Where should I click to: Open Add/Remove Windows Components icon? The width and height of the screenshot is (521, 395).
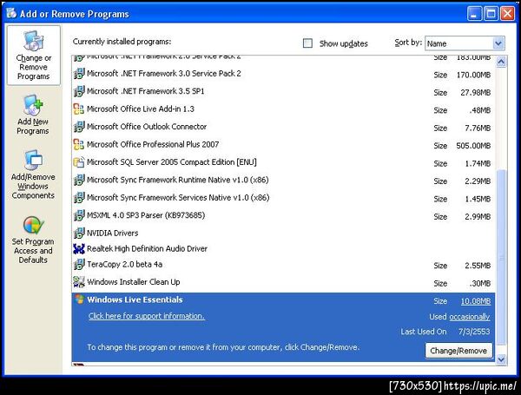coord(33,160)
